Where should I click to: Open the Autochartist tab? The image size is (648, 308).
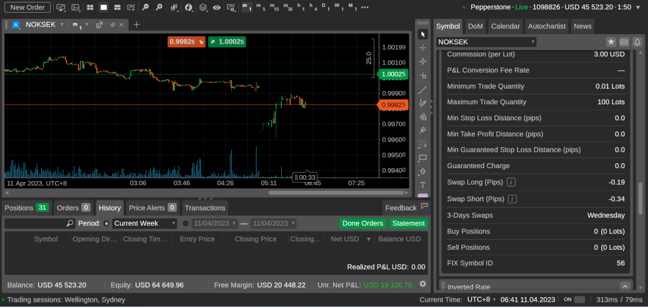[547, 26]
